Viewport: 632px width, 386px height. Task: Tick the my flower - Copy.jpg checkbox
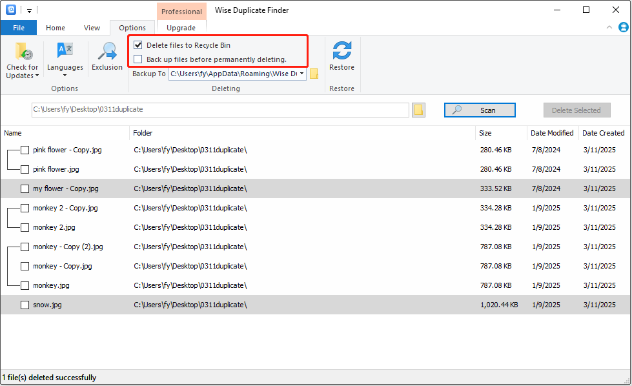pyautogui.click(x=25, y=188)
